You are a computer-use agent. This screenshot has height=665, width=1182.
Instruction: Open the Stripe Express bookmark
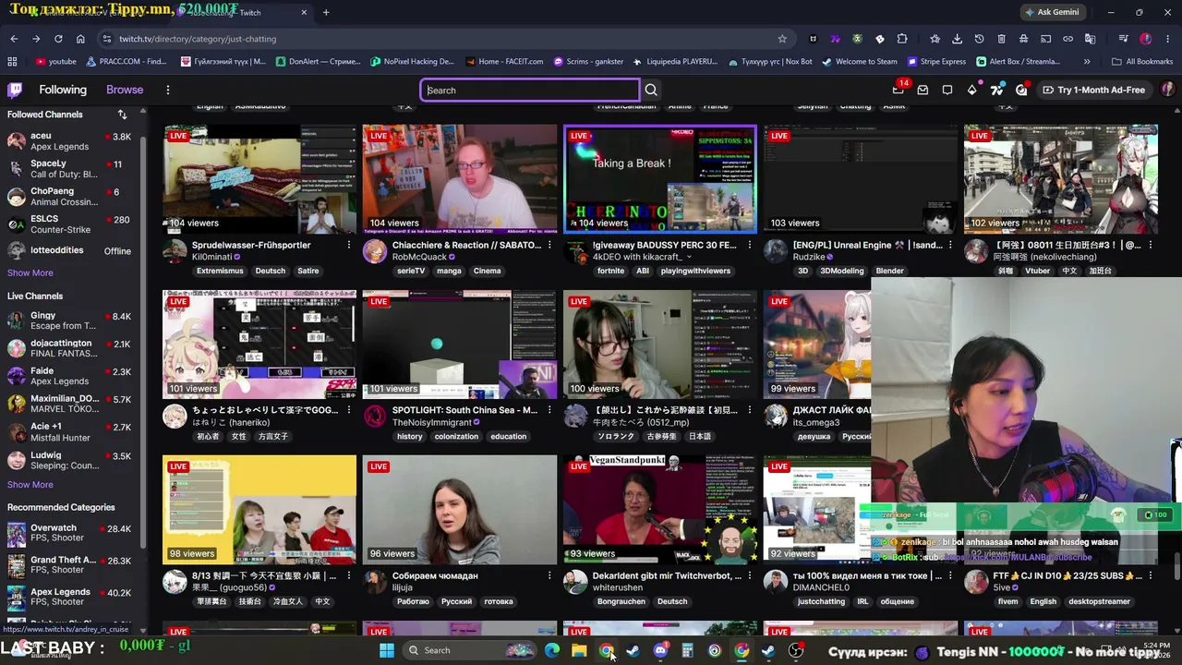937,62
